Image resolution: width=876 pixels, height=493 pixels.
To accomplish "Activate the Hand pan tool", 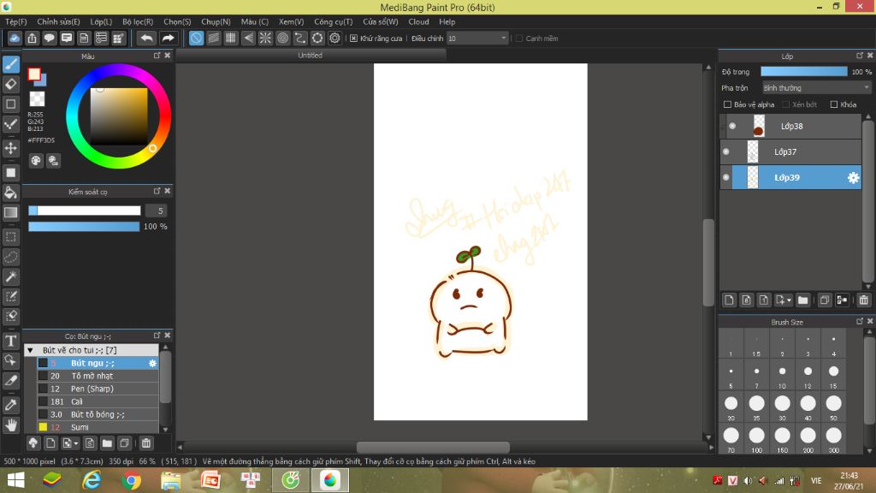I will click(11, 425).
